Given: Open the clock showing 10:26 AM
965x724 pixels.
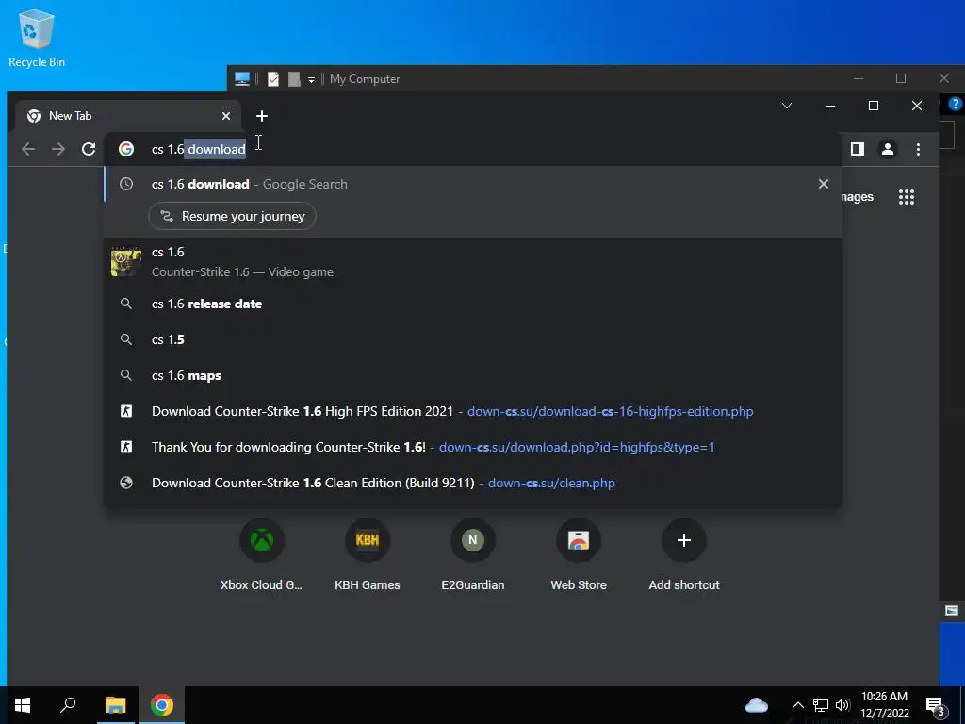Looking at the screenshot, I should click(x=884, y=705).
